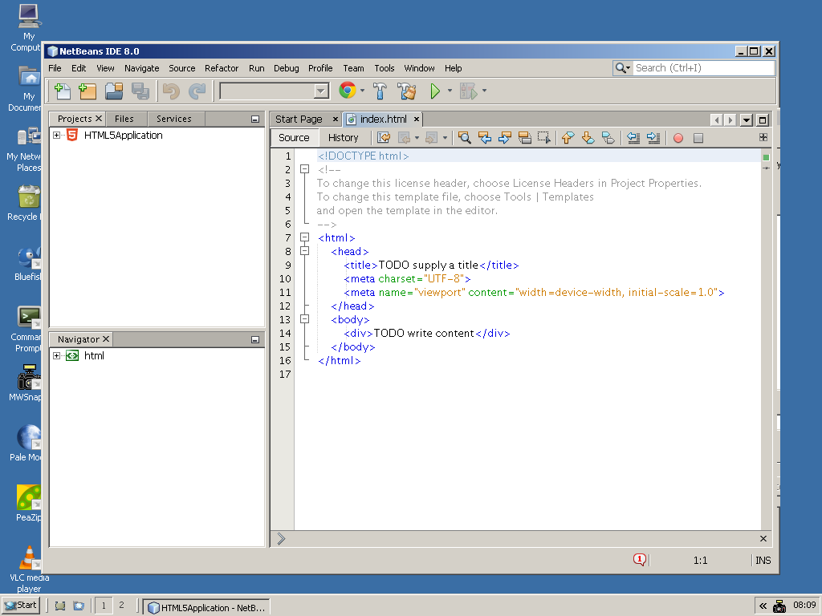Click the New Project icon
Screen dimensions: 822x616
click(x=87, y=91)
